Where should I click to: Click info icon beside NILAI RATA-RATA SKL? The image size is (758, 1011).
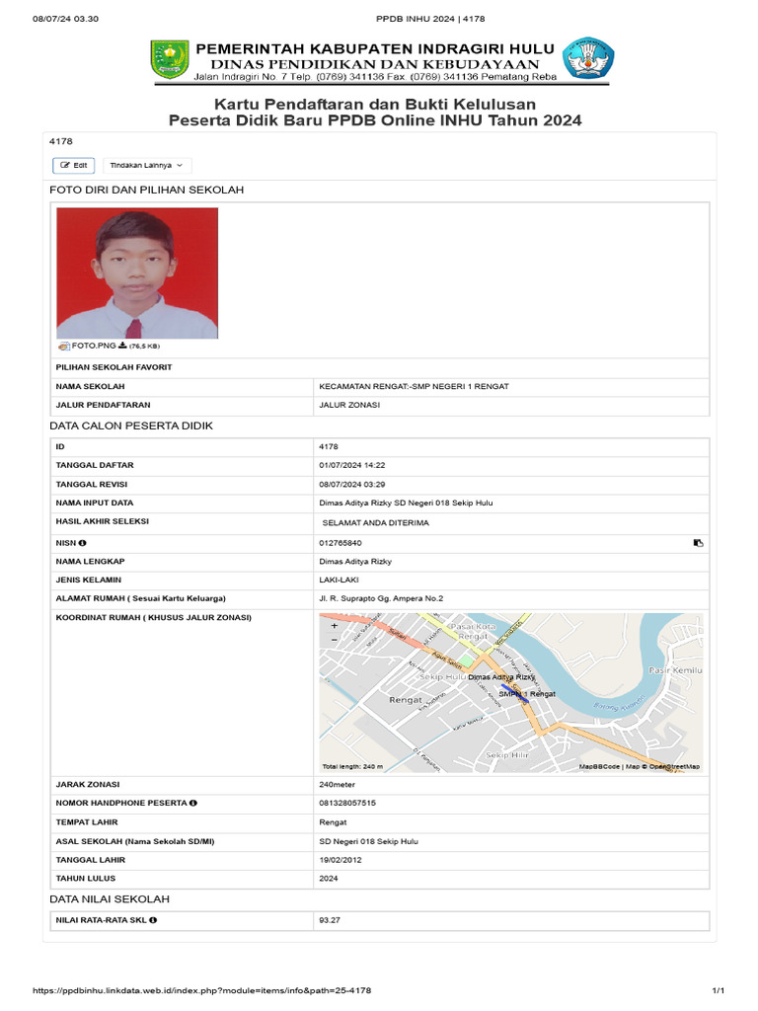click(153, 920)
